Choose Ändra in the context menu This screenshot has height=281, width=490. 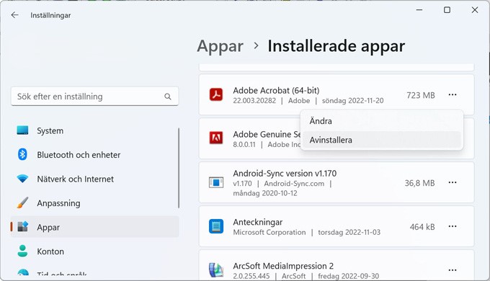pyautogui.click(x=382, y=121)
